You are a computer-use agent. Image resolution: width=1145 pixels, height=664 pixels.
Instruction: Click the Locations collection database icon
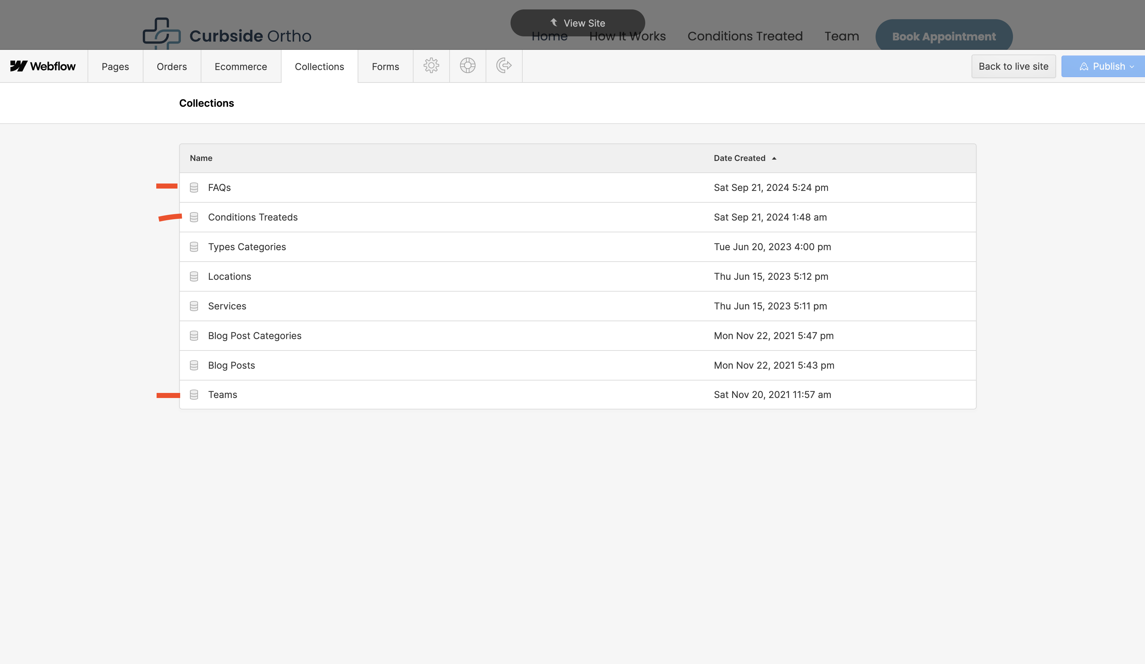pos(194,276)
